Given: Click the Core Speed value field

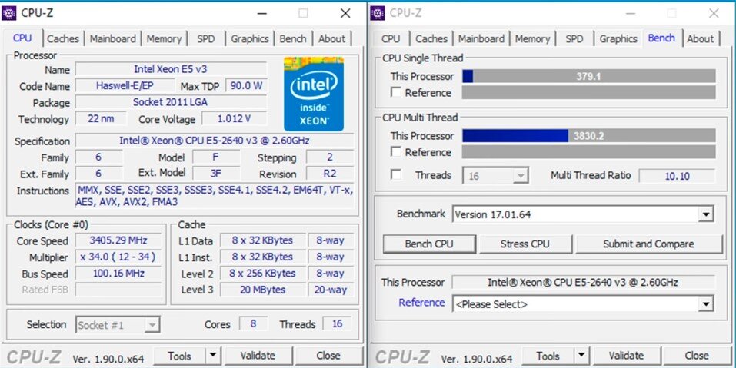Looking at the screenshot, I should click(x=118, y=240).
